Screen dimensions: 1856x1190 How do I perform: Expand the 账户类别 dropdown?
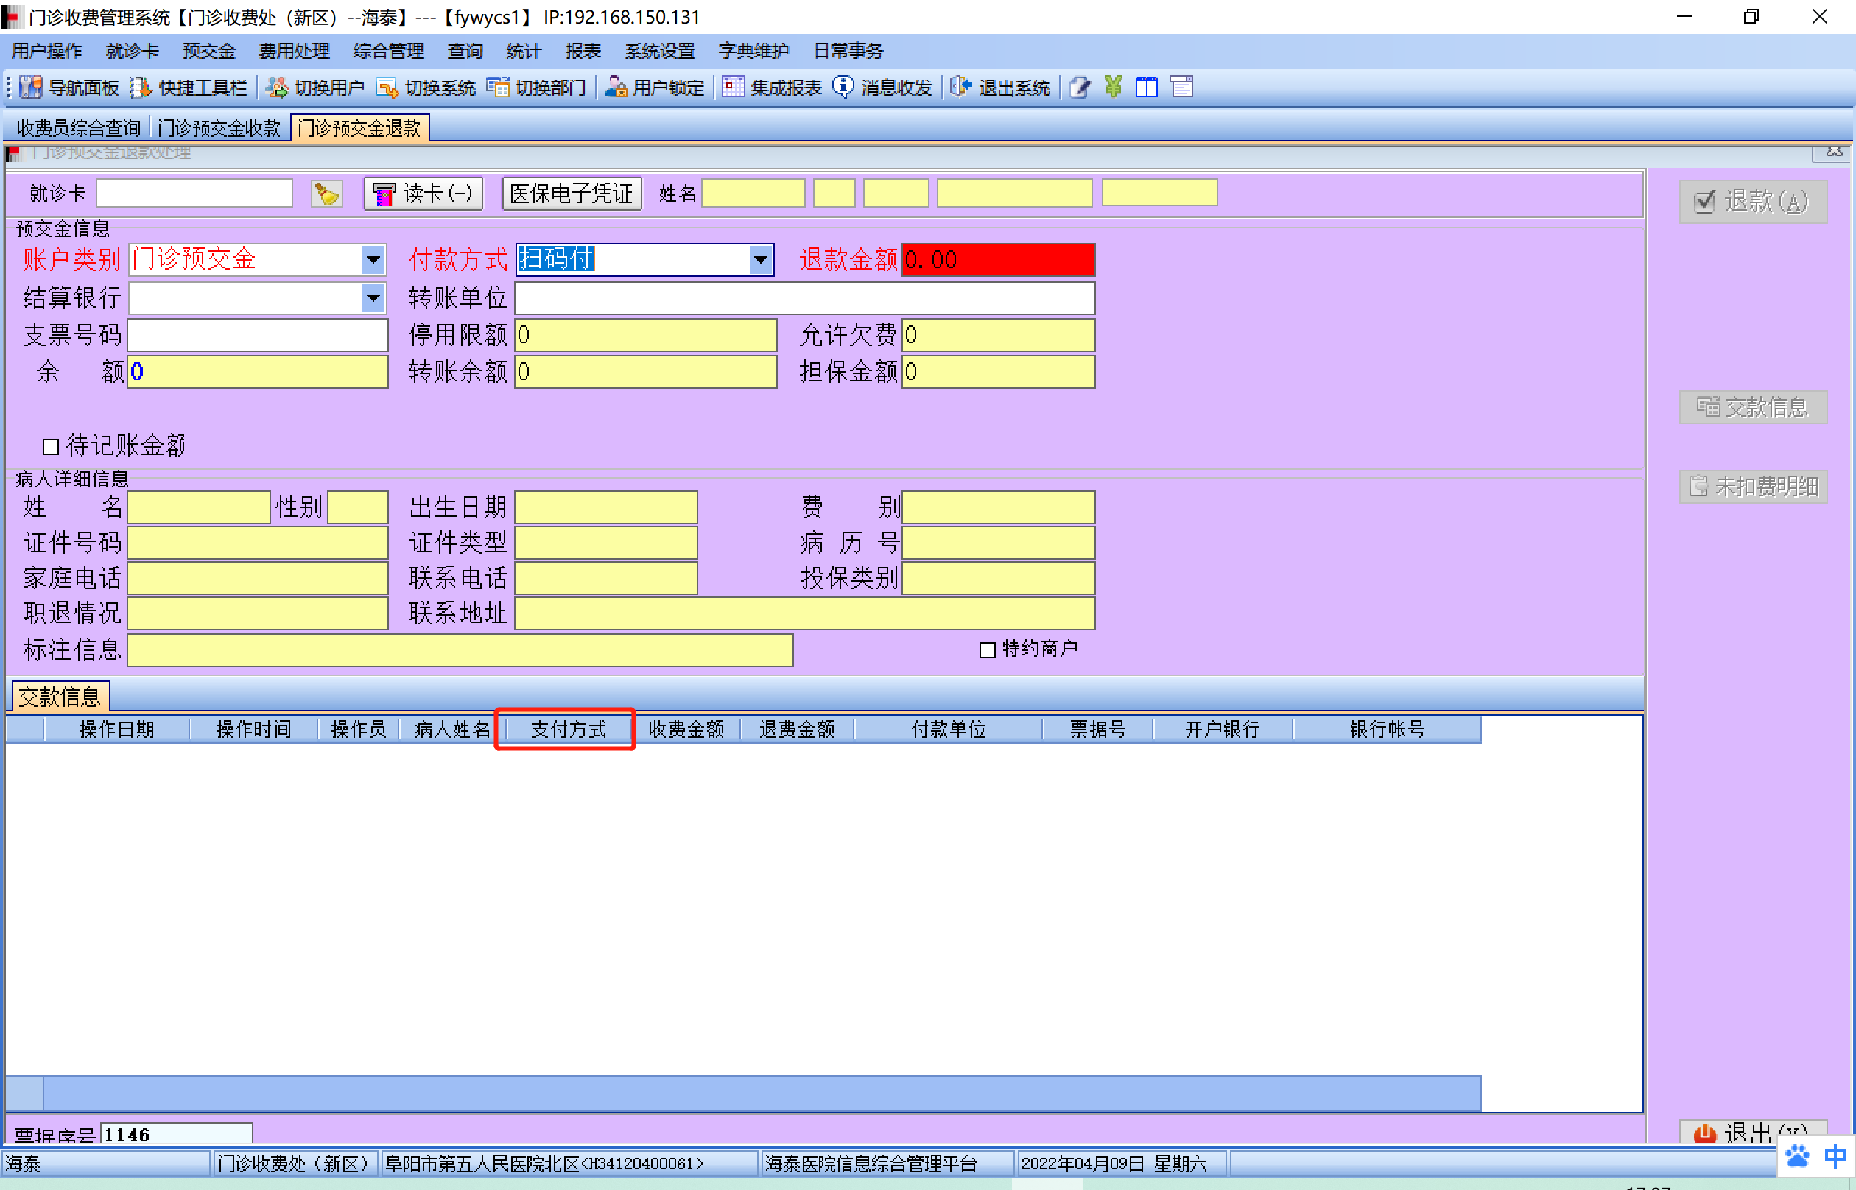[x=373, y=260]
